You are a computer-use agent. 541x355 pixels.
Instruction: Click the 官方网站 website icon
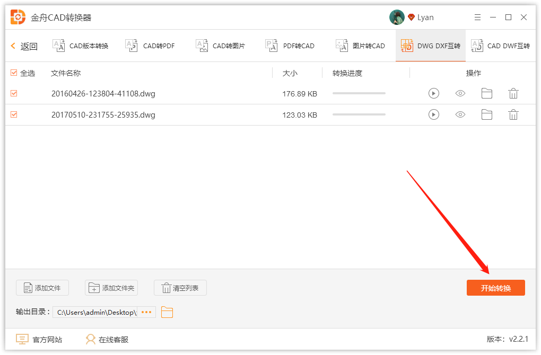(x=22, y=339)
